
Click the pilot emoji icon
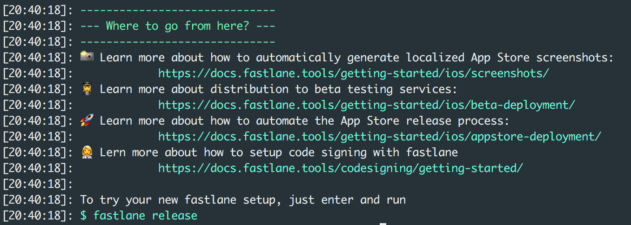pos(87,89)
